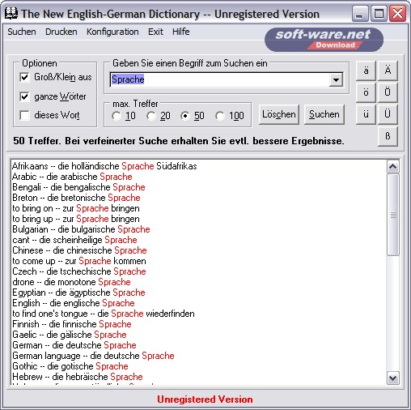The image size is (411, 410).
Task: Click the soft-ware.net Download logo
Action: tap(324, 40)
